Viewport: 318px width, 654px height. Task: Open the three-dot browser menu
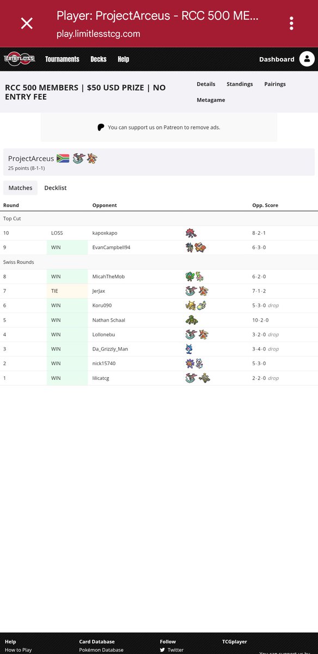(292, 23)
